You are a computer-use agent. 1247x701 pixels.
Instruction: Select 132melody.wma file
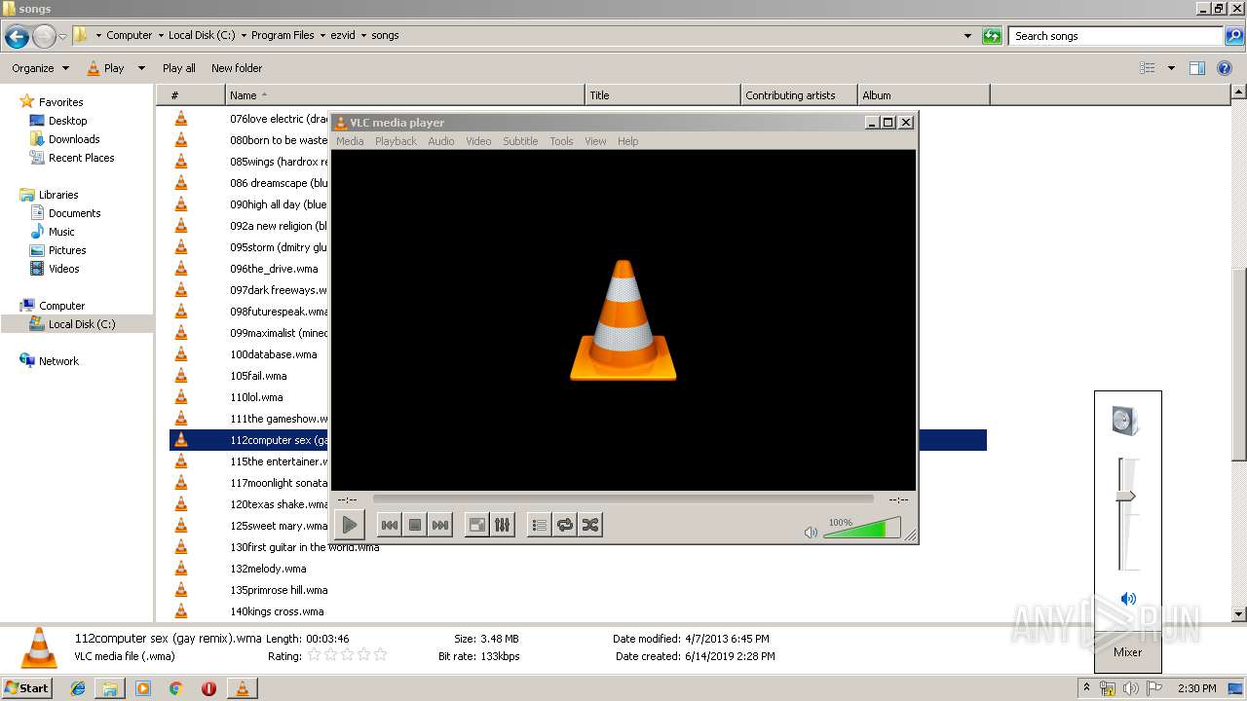point(268,569)
